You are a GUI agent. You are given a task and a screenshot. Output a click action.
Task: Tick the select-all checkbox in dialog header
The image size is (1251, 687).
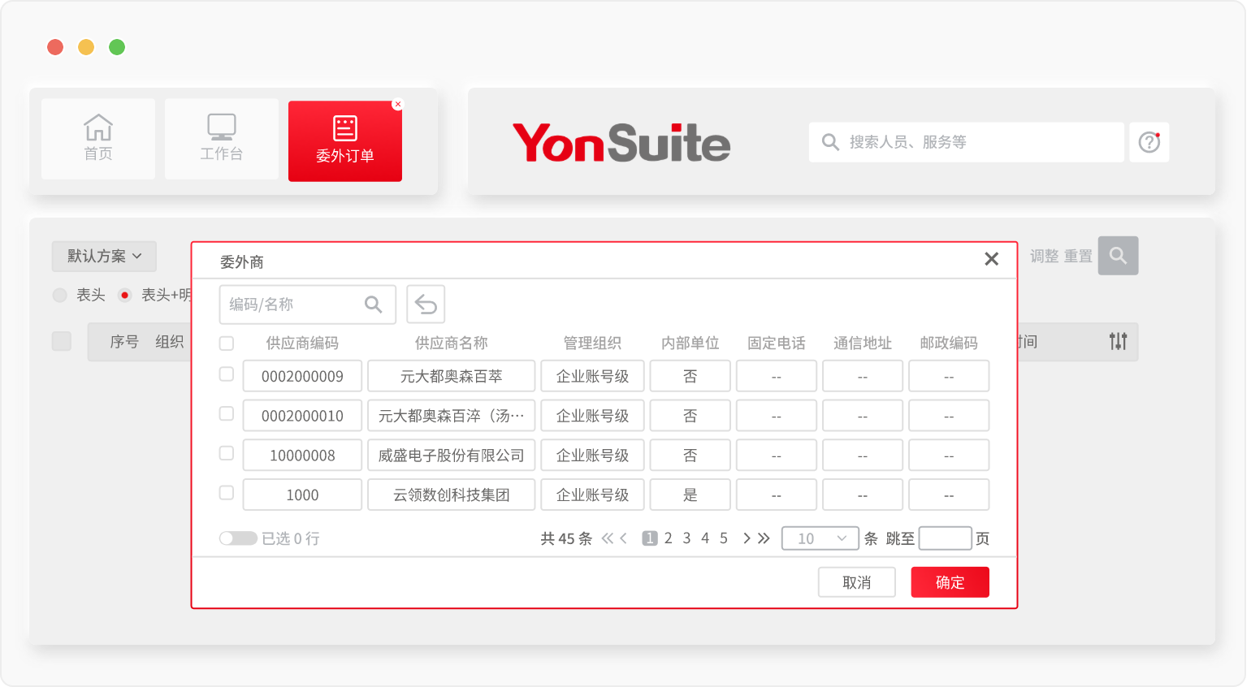coord(227,343)
